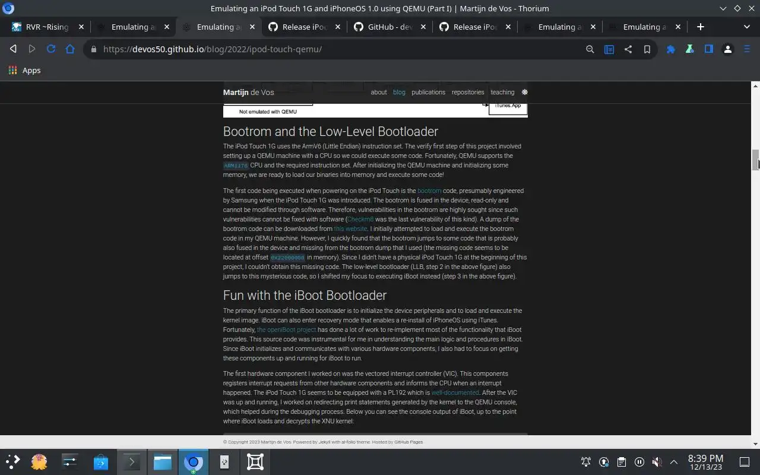The image size is (760, 475).
Task: Toggle reader mode for this page
Action: (609, 49)
